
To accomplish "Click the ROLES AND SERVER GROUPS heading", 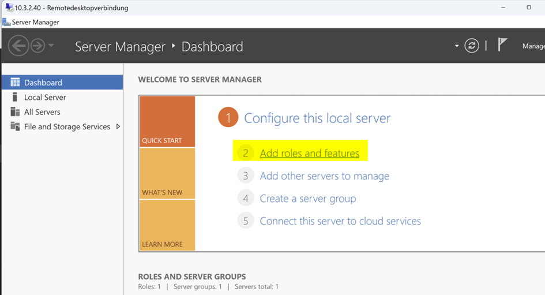I will point(192,277).
